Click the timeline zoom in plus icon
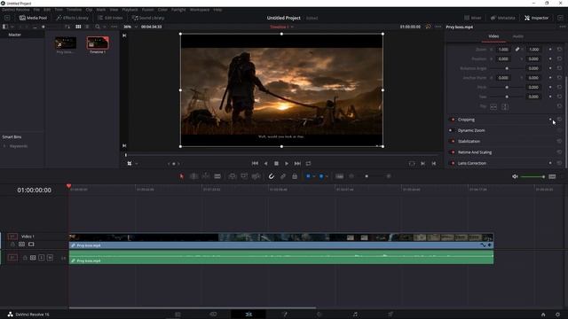 coord(389,176)
